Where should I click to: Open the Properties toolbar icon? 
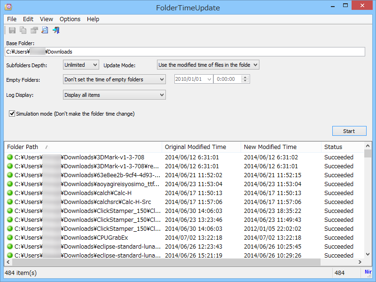pyautogui.click(x=34, y=30)
